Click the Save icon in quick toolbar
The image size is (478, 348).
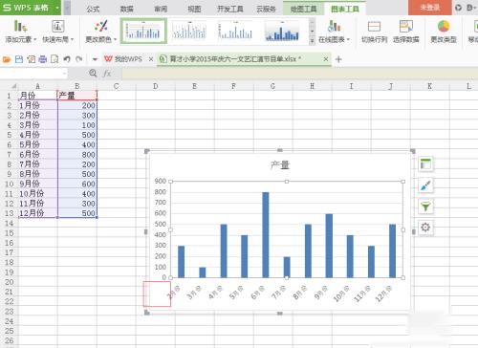19,59
